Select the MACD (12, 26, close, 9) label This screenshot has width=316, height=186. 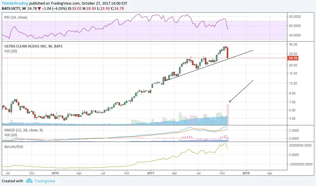24,130
